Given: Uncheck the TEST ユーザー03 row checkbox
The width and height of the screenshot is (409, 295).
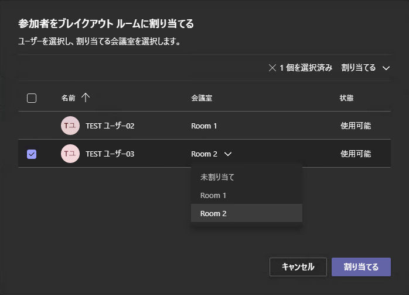Looking at the screenshot, I should [x=32, y=154].
